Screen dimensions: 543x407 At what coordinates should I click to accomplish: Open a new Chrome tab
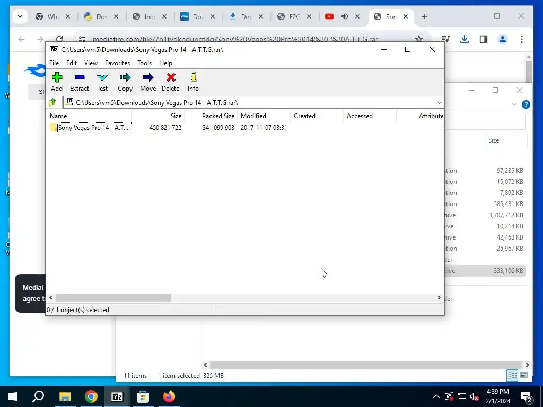tap(425, 16)
